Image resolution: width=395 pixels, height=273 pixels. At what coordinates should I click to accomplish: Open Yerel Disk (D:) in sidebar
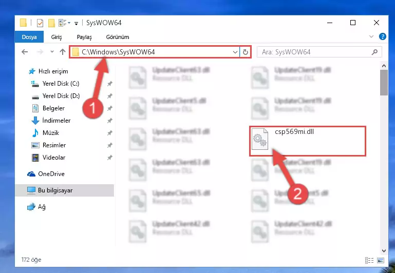pyautogui.click(x=61, y=96)
